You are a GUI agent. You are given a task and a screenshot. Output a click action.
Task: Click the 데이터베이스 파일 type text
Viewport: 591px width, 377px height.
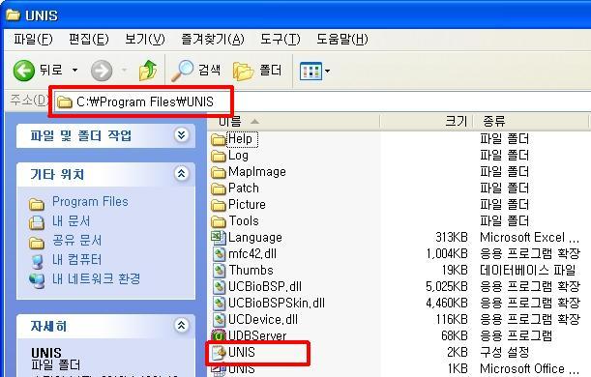pos(528,271)
